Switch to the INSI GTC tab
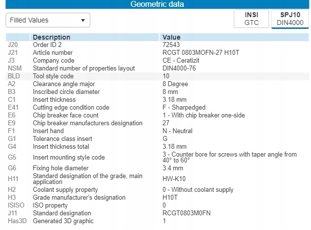The image size is (311, 230). (x=251, y=19)
